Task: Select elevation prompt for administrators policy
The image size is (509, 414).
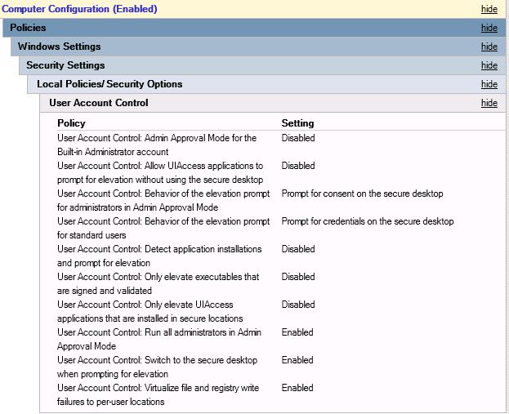Action: click(x=163, y=200)
